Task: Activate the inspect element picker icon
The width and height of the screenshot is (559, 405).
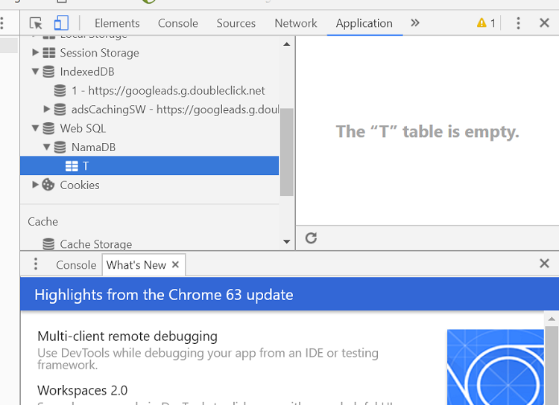Action: point(36,23)
